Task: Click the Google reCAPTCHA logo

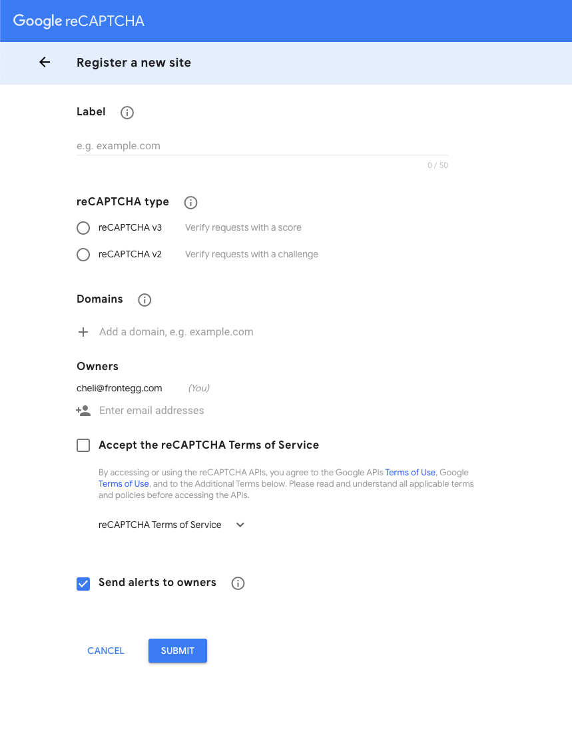Action: 79,21
